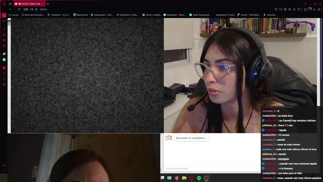
Task: Open camera permission icon in address bar
Action: pos(32,9)
